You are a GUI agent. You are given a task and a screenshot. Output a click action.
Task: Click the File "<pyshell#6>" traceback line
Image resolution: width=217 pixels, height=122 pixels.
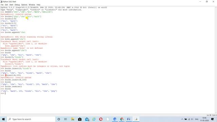(x=25, y=44)
